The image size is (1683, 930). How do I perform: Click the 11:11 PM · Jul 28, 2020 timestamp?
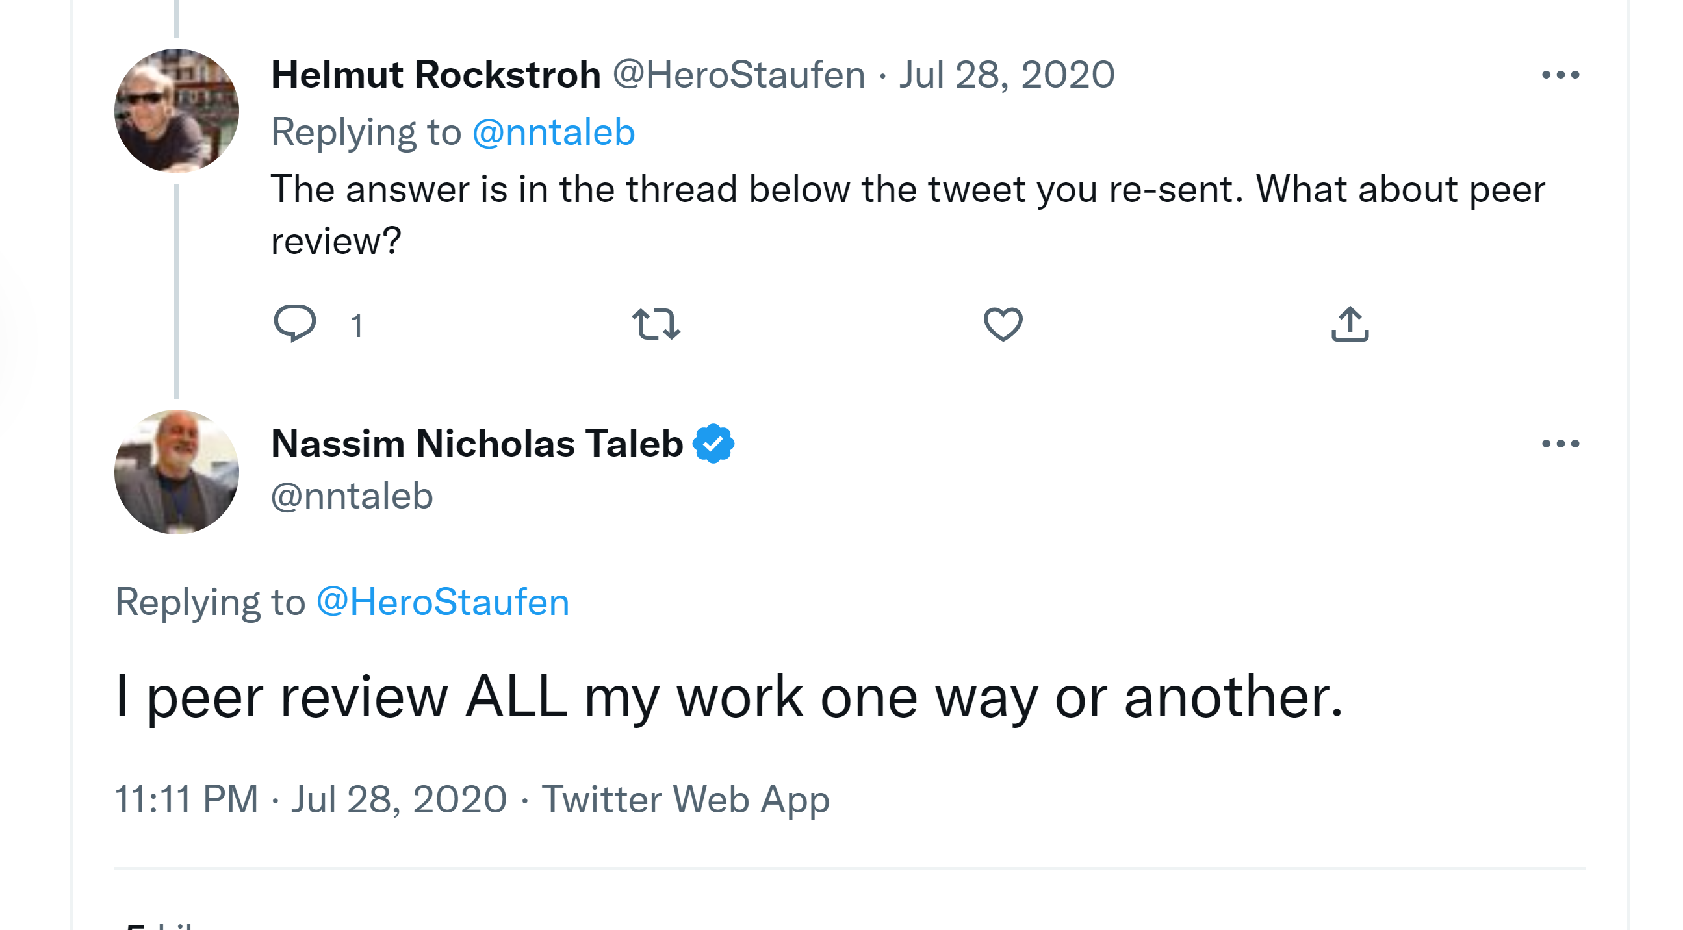(311, 799)
